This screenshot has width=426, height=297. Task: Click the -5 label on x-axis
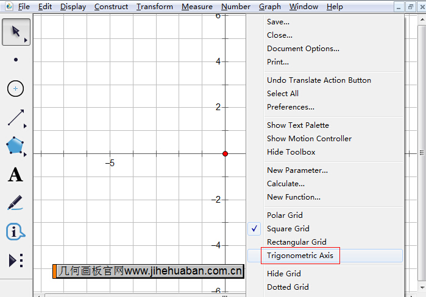click(110, 163)
